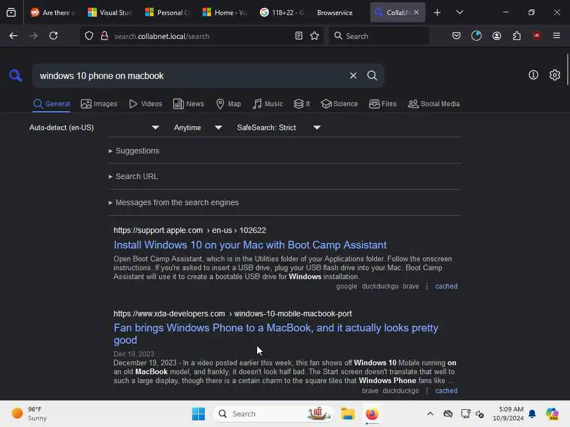Switch to the Browservice tab
The width and height of the screenshot is (570, 427).
click(x=335, y=12)
